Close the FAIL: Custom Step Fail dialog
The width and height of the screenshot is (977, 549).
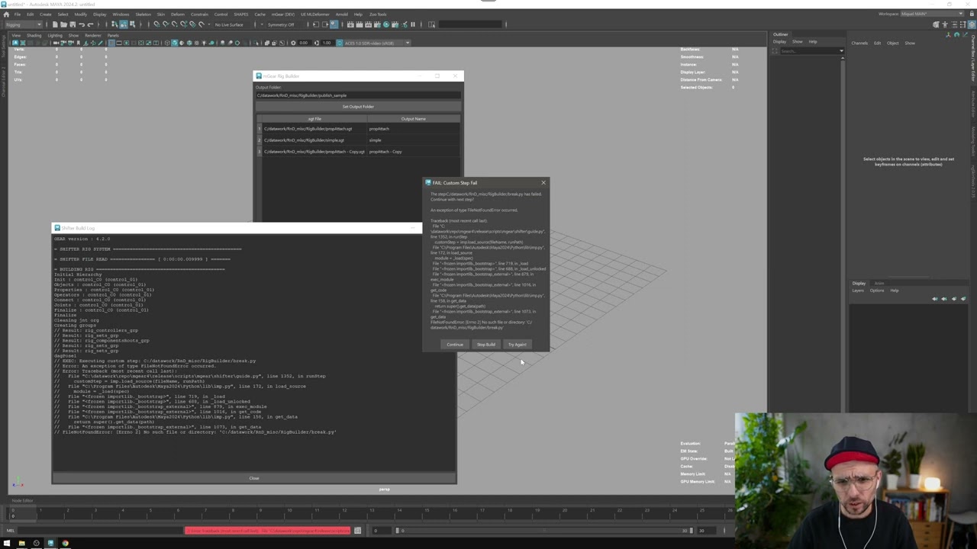pos(543,182)
